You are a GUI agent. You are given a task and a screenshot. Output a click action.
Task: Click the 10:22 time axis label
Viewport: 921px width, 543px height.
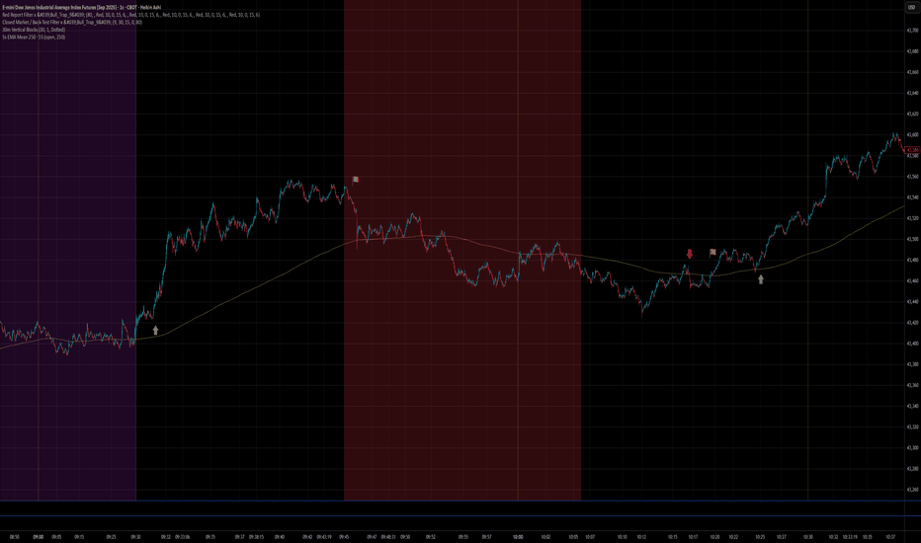(x=733, y=537)
